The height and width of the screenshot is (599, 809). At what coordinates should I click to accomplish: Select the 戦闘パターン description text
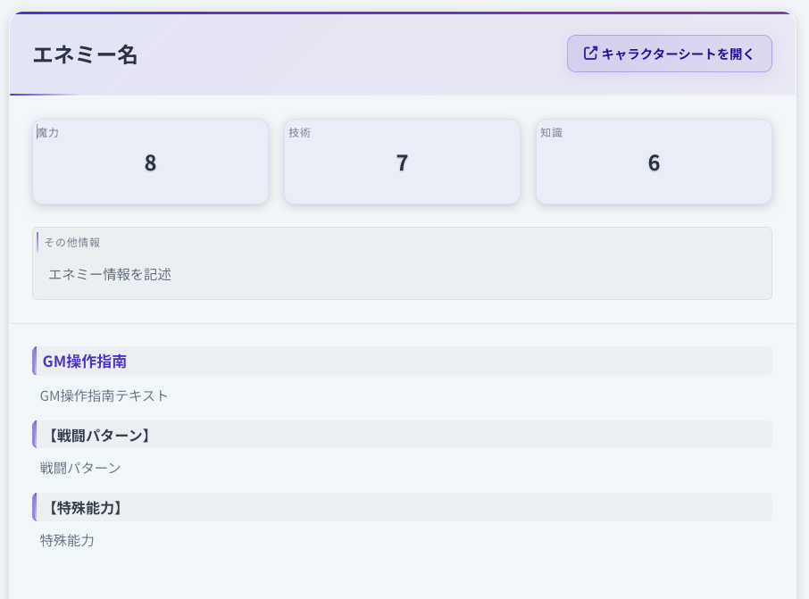coord(80,468)
